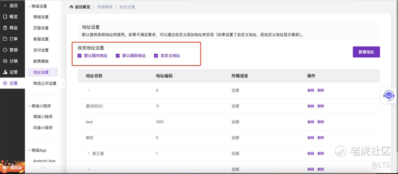The width and height of the screenshot is (398, 174).
Task: Click the 返回概览 breadcrumb link
Action: click(x=82, y=7)
